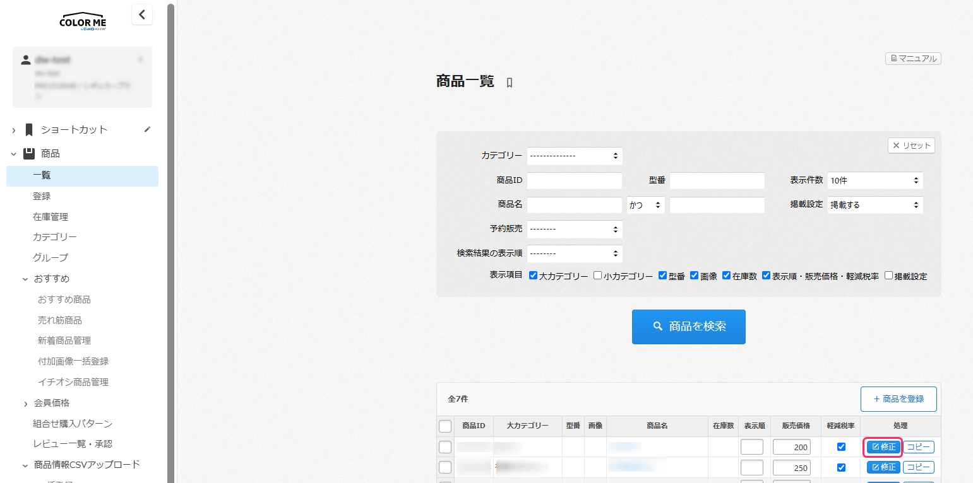This screenshot has width=973, height=483.
Task: Collapse the sidebar with the arrow button
Action: 142,15
